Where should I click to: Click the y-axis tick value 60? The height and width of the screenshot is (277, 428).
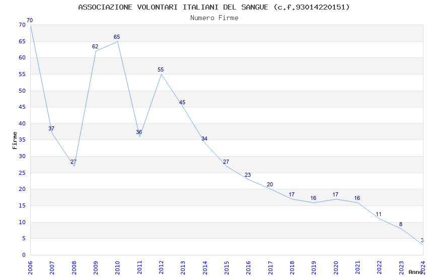coord(22,57)
